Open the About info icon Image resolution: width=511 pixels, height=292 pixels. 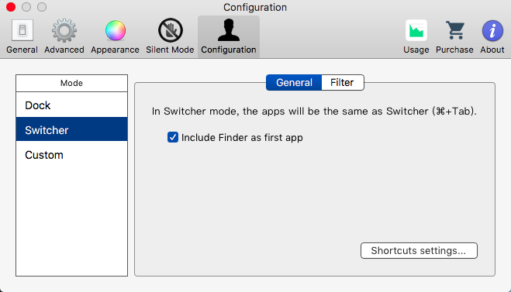(492, 31)
